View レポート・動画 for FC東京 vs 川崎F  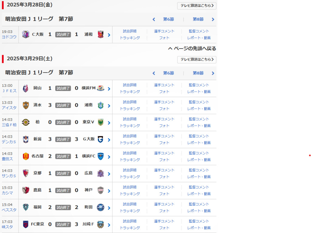tap(199, 228)
